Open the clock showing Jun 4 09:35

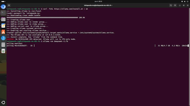pyautogui.click(x=98, y=2)
